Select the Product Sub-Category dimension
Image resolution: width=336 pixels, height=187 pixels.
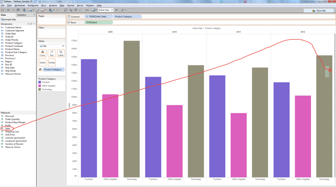pos(16,52)
